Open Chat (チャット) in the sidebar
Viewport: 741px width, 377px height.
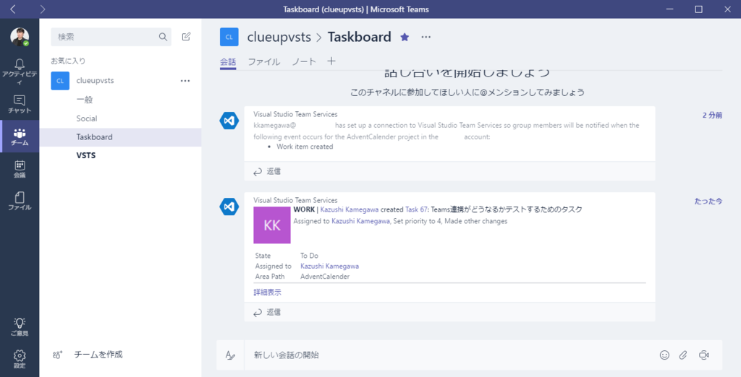coord(20,104)
